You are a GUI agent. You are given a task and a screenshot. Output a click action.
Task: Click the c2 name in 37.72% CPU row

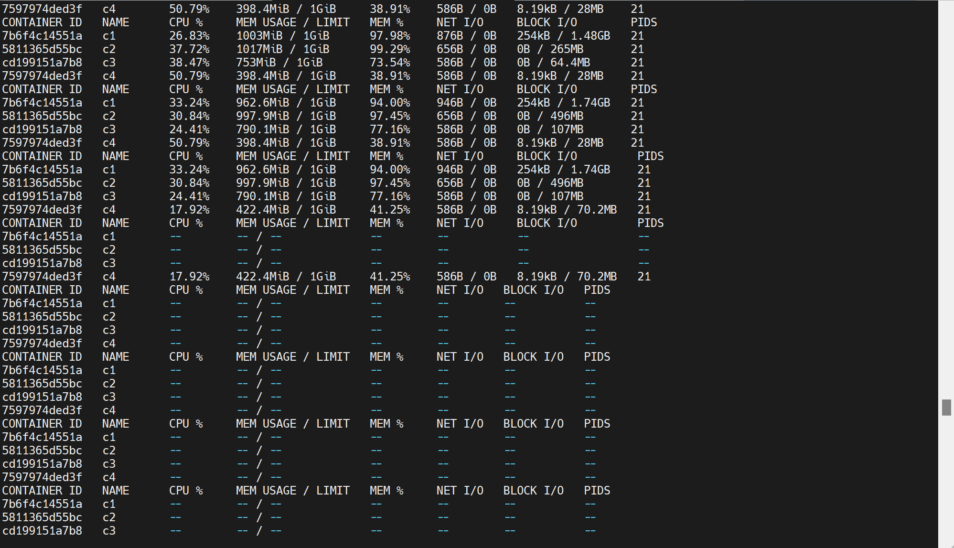pos(109,49)
